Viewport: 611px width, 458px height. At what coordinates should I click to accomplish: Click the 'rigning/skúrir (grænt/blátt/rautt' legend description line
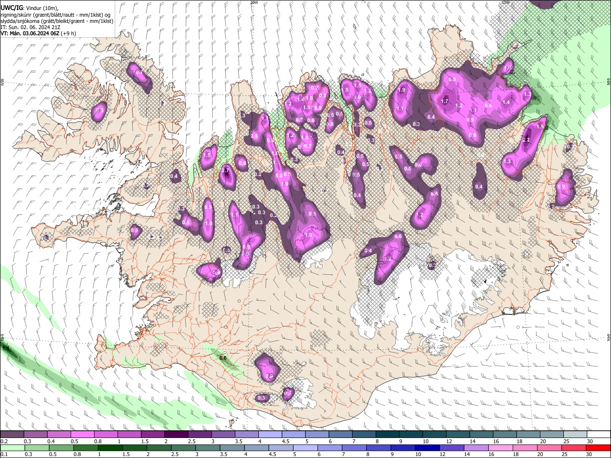(55, 15)
